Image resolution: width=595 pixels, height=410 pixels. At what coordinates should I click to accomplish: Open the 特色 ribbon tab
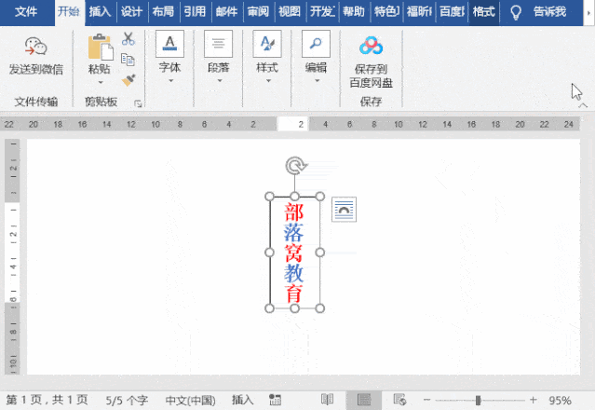pos(385,12)
